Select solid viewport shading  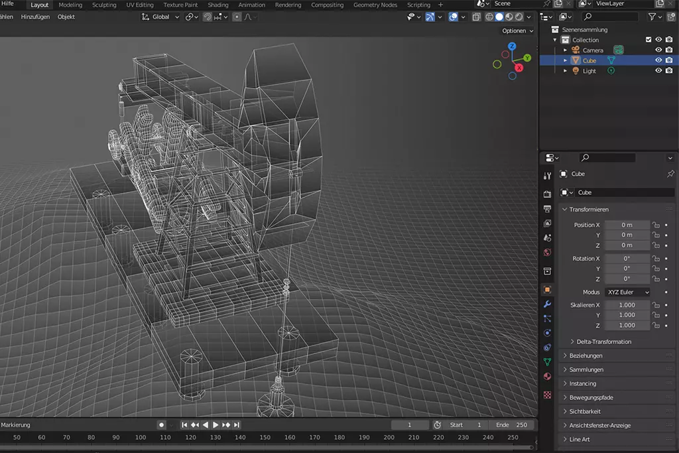(x=499, y=17)
